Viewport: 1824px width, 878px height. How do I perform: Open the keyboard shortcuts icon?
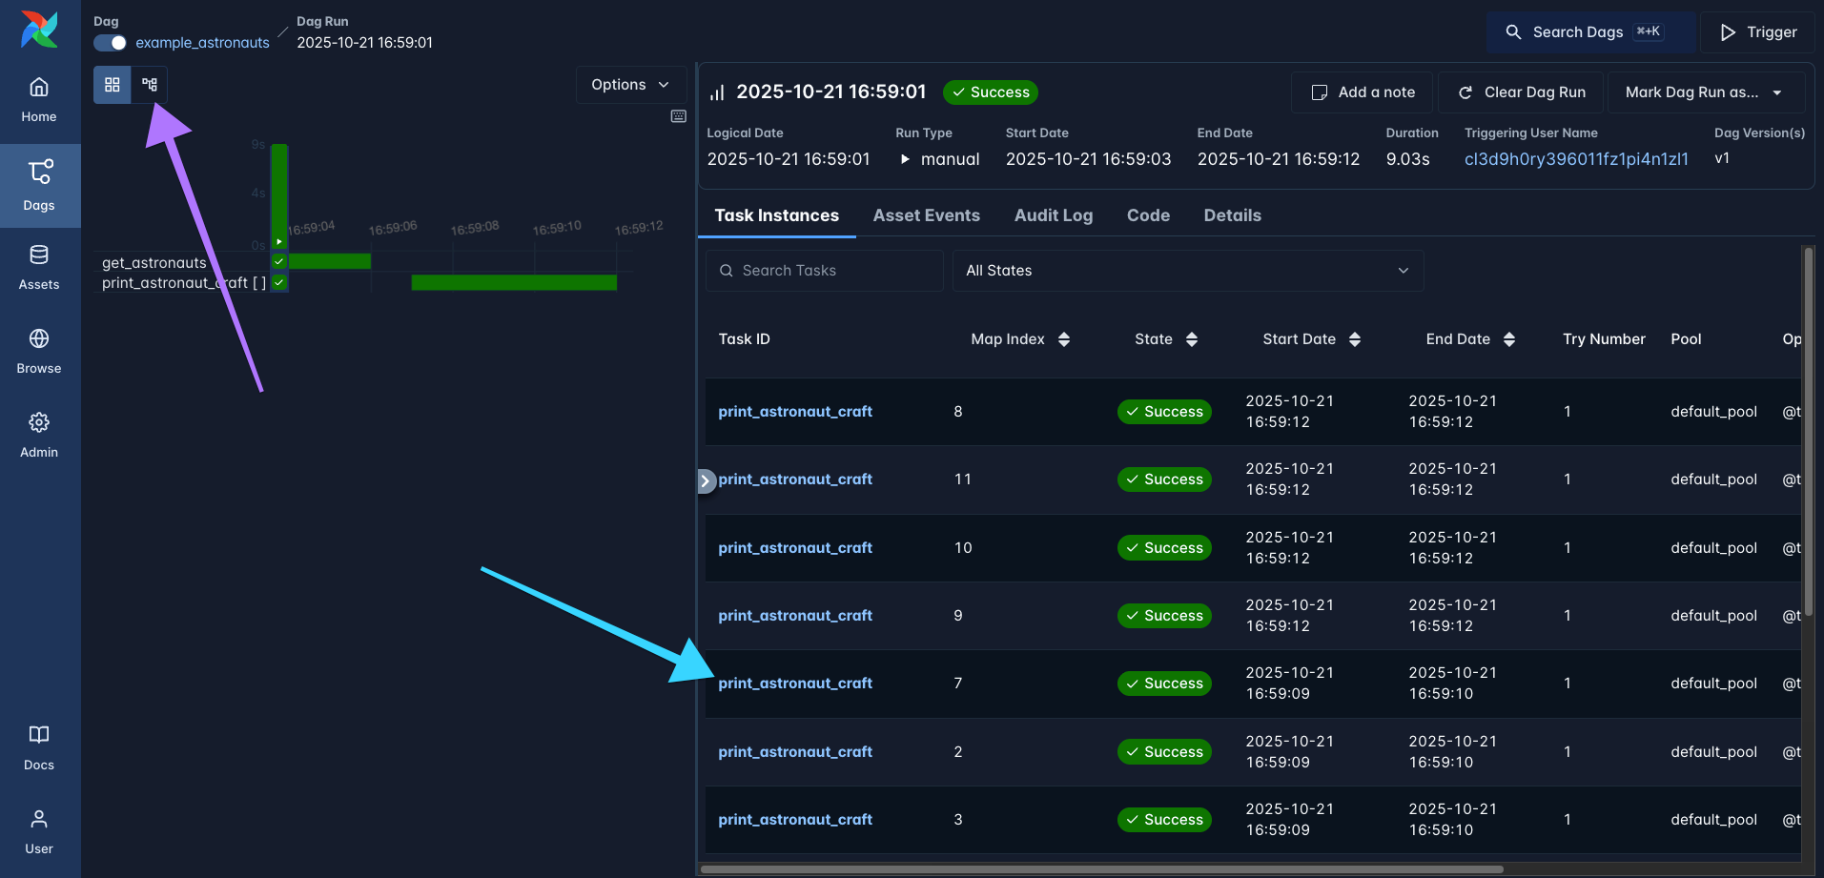click(678, 115)
